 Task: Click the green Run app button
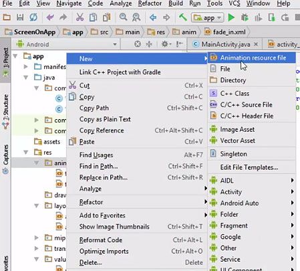point(231,17)
